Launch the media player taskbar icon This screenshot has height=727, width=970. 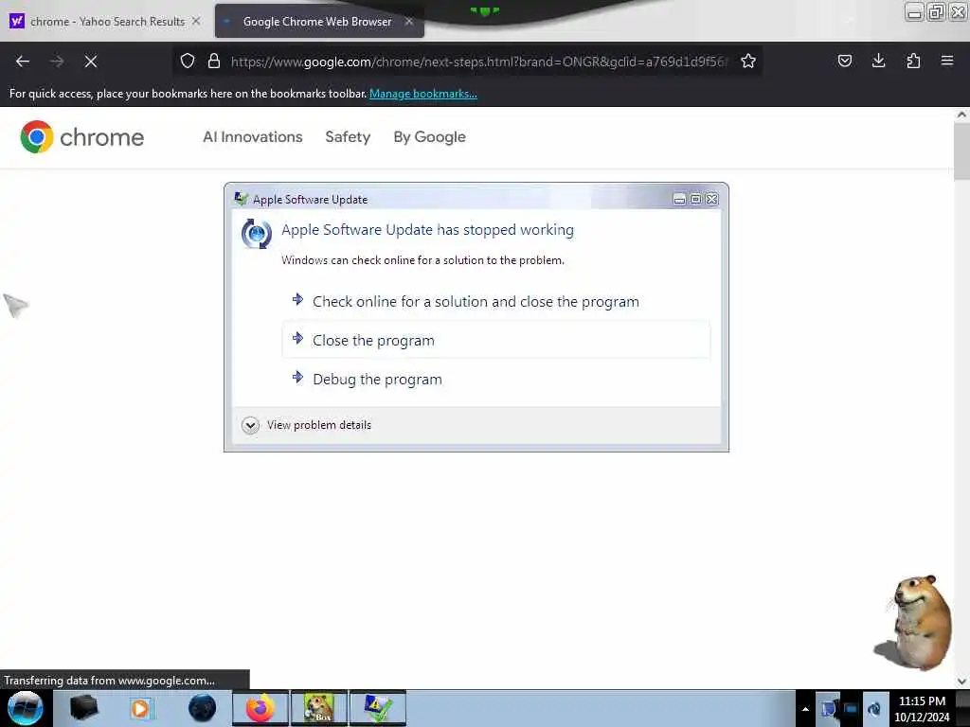pos(140,708)
